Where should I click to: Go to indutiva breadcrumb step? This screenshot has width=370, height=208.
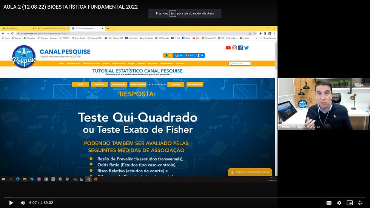pos(99,85)
